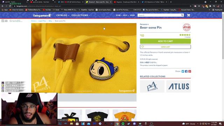Share product on Pinterest icon
The image size is (224, 126).
pyautogui.click(x=190, y=71)
